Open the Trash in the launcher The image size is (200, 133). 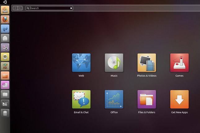click(x=5, y=113)
